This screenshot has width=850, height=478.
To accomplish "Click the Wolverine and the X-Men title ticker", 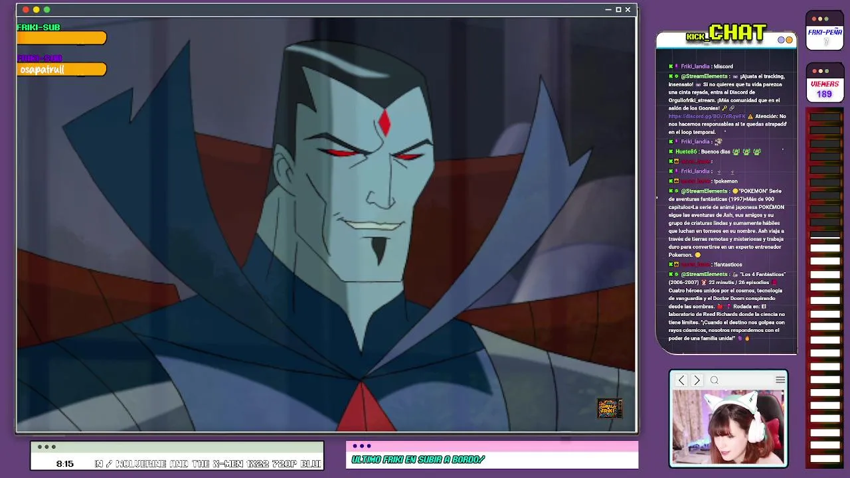I will click(x=208, y=463).
